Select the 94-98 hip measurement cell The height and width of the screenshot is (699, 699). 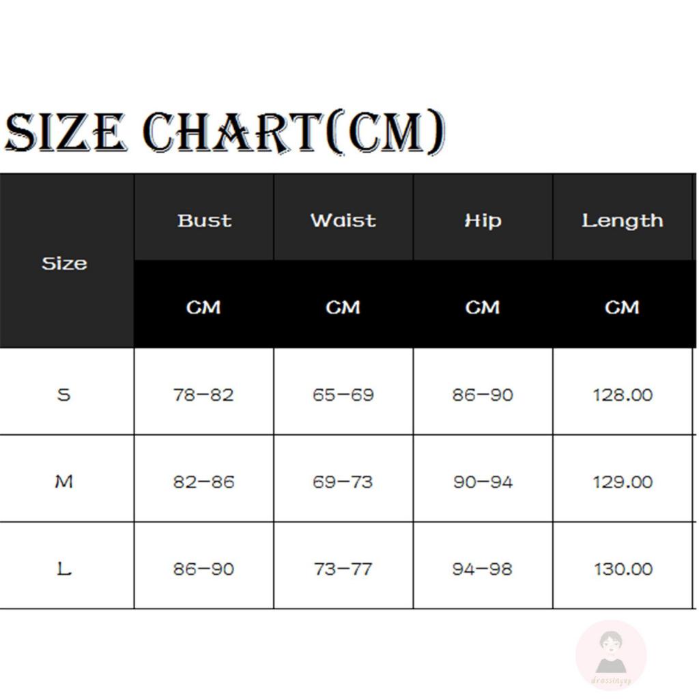click(483, 569)
